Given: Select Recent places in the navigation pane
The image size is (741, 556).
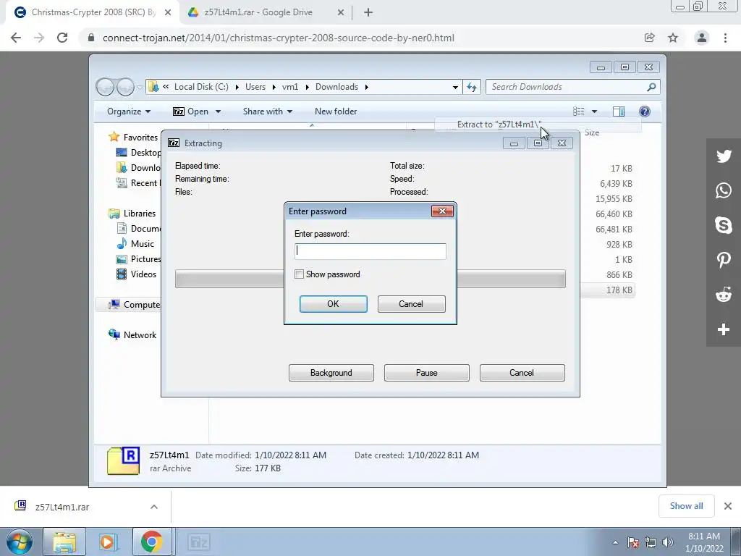Looking at the screenshot, I should 145,183.
